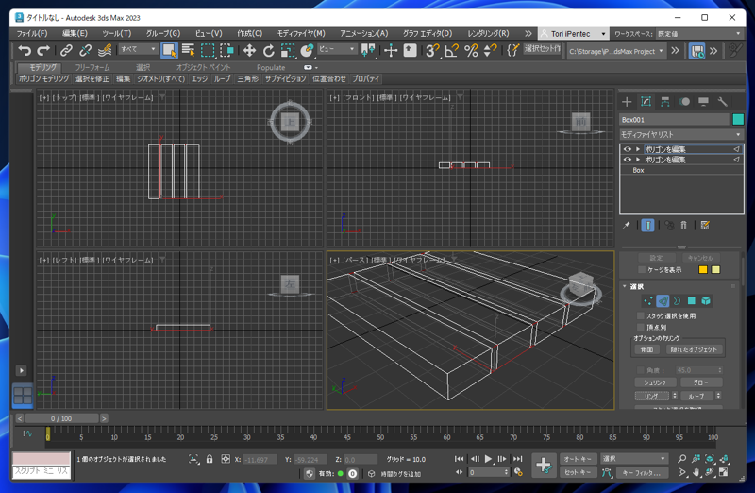Open Select by Name list icon
755x493 pixels.
[x=188, y=50]
